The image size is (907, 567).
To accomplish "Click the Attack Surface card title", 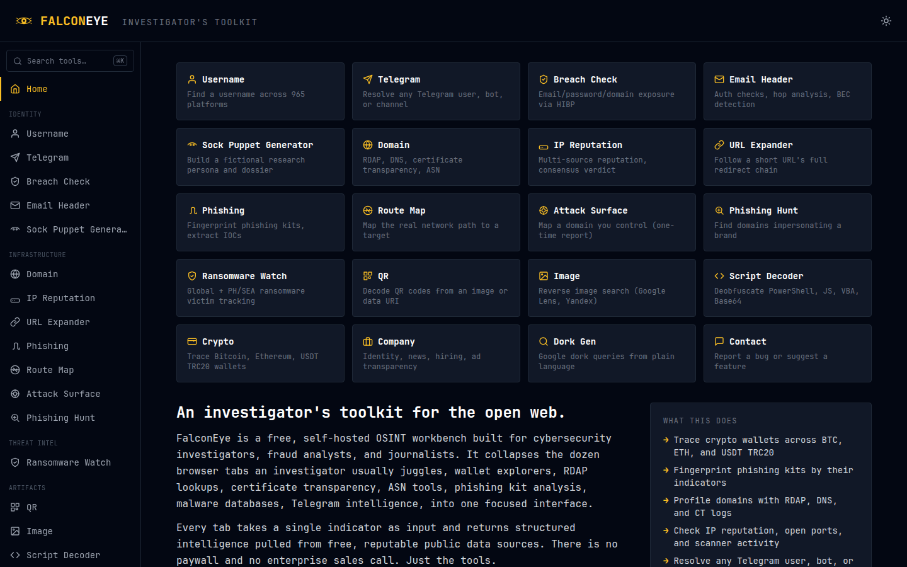I will pyautogui.click(x=590, y=210).
